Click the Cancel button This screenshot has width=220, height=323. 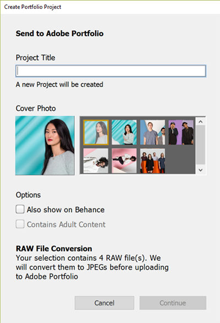(x=105, y=303)
